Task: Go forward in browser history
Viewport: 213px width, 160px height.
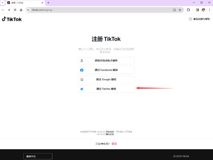Action: tap(9, 10)
